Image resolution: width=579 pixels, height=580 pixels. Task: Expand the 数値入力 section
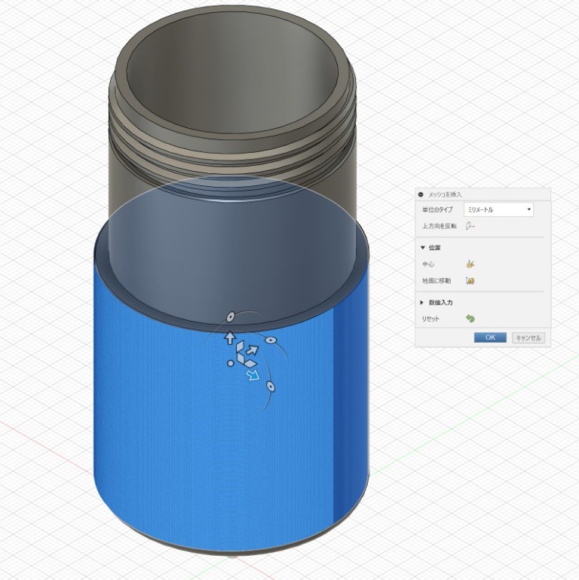[x=423, y=302]
